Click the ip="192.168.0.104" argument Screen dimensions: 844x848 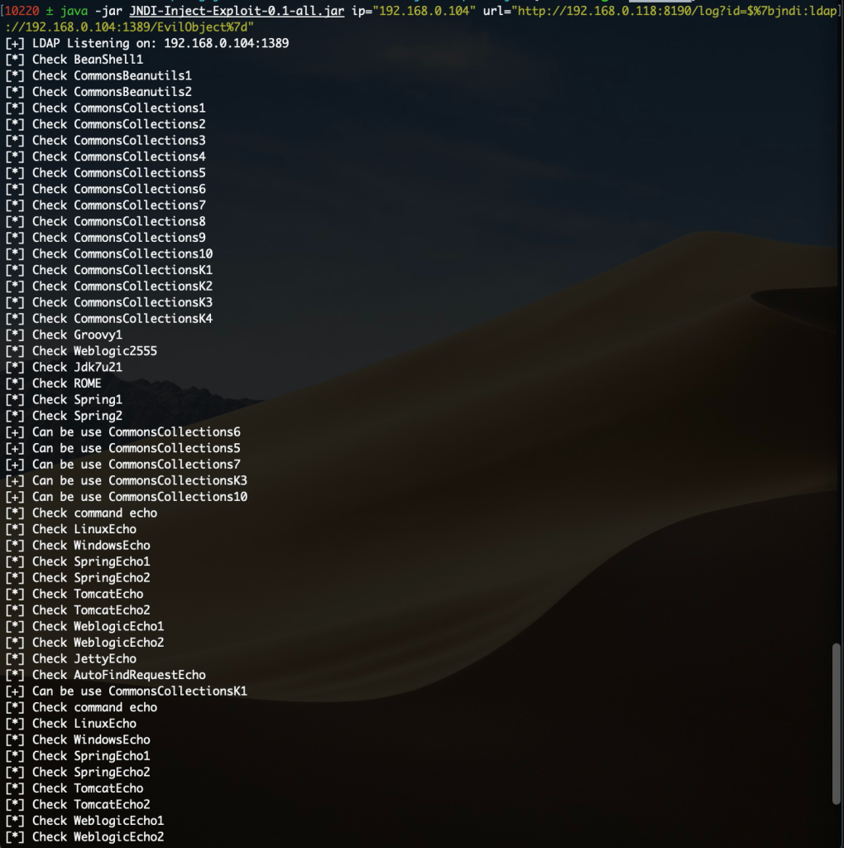[x=414, y=11]
